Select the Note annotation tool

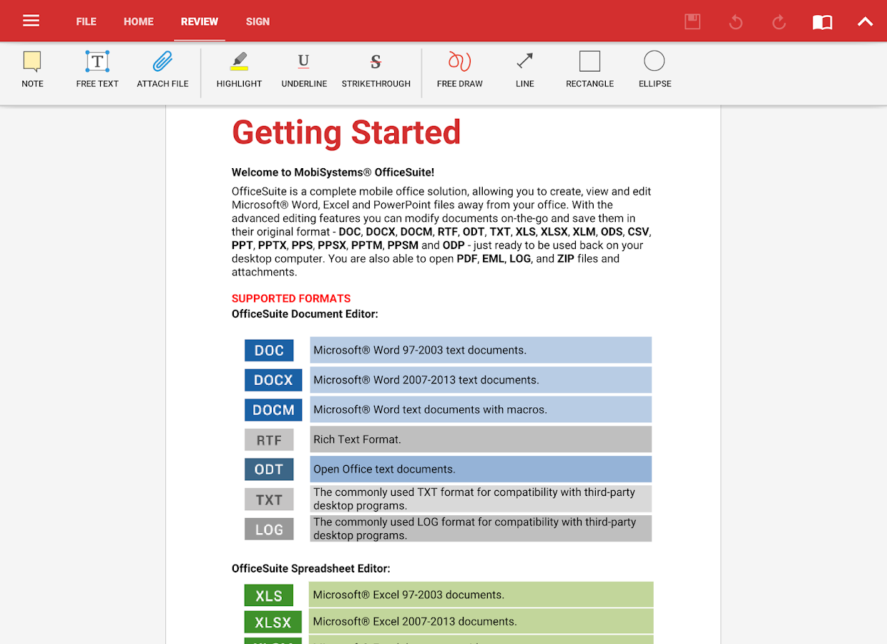point(32,69)
